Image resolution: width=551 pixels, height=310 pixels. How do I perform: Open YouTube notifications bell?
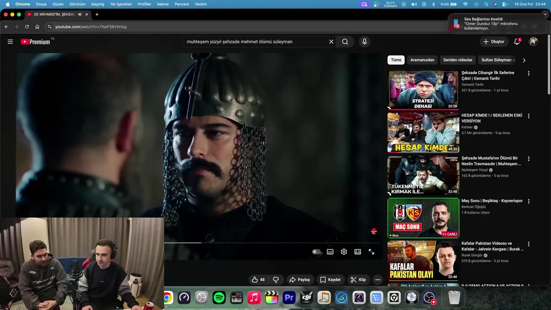pyautogui.click(x=517, y=42)
